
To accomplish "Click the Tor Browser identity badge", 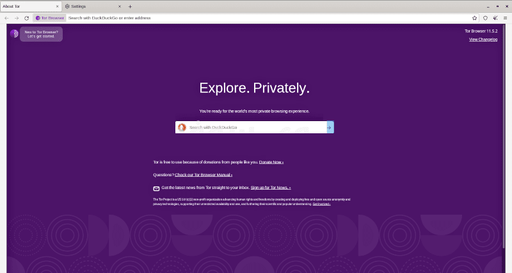I will (50, 18).
